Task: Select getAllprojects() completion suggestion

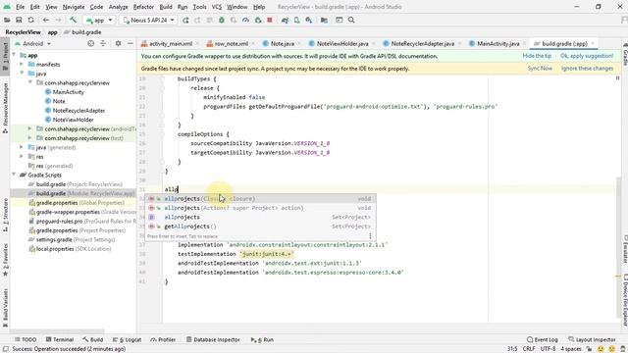Action: [260, 227]
